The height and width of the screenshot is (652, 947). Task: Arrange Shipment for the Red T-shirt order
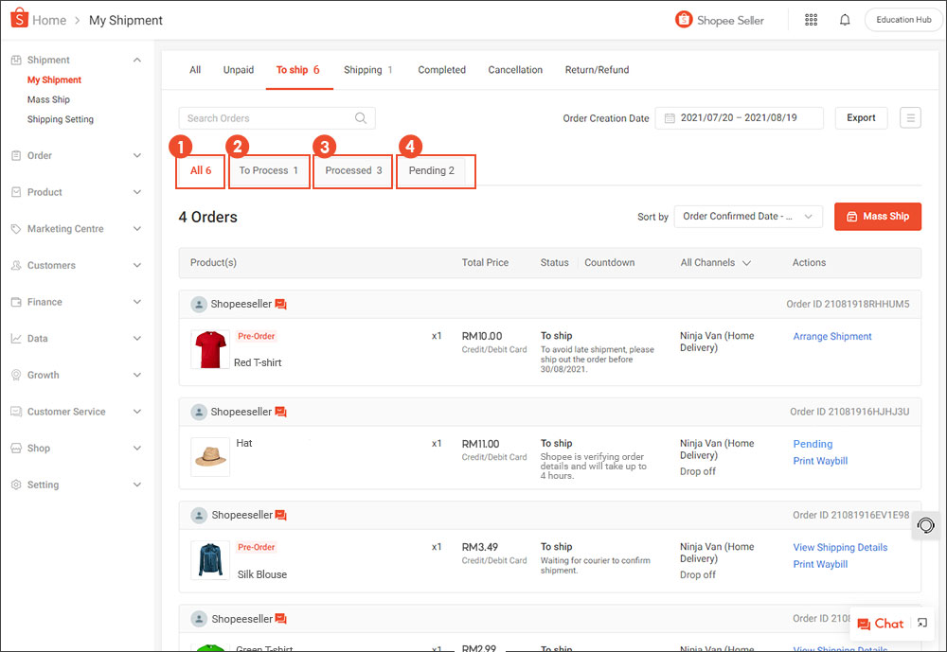[x=831, y=336]
